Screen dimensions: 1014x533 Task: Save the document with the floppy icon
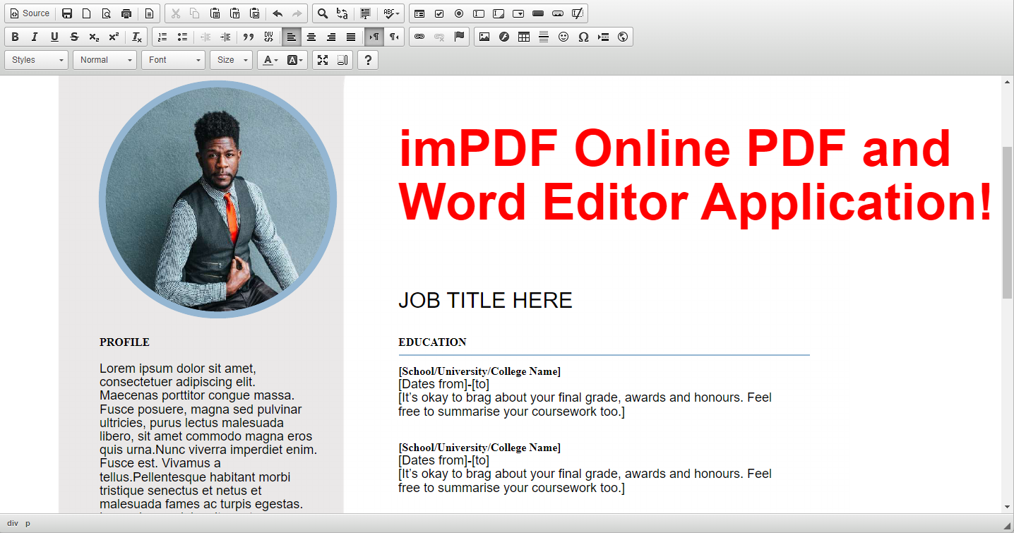coord(67,13)
